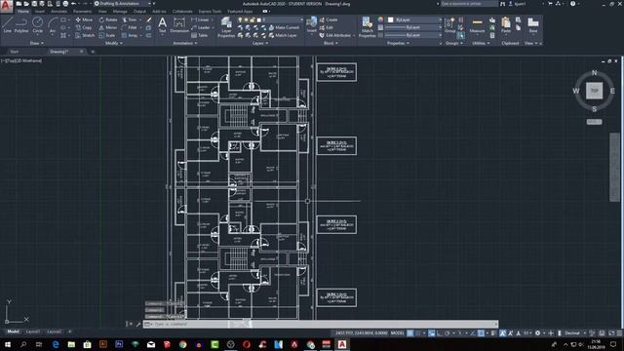
Task: Click the Edit block button
Action: coord(327,27)
